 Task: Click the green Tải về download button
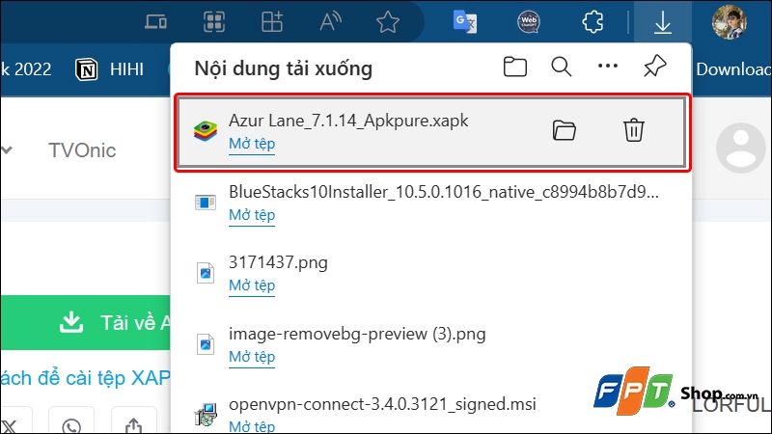click(86, 322)
